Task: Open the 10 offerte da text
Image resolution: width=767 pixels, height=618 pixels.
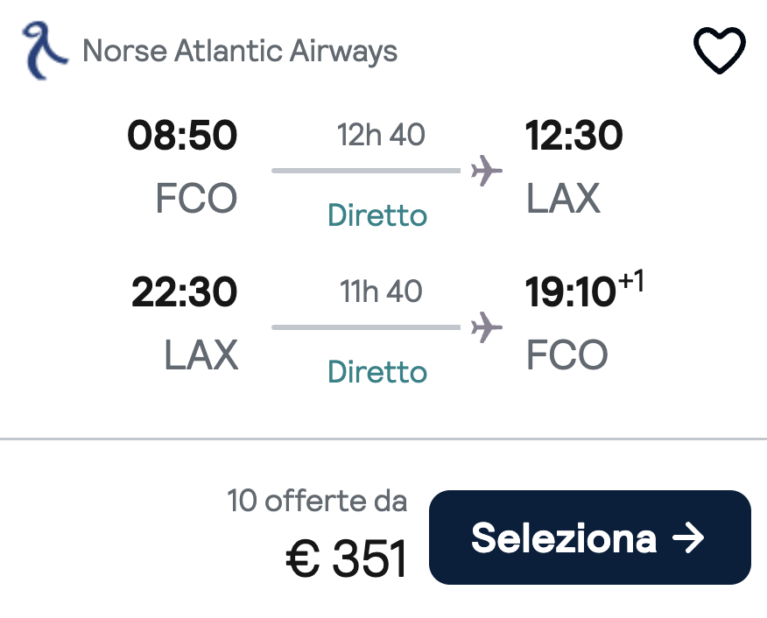Action: click(317, 501)
